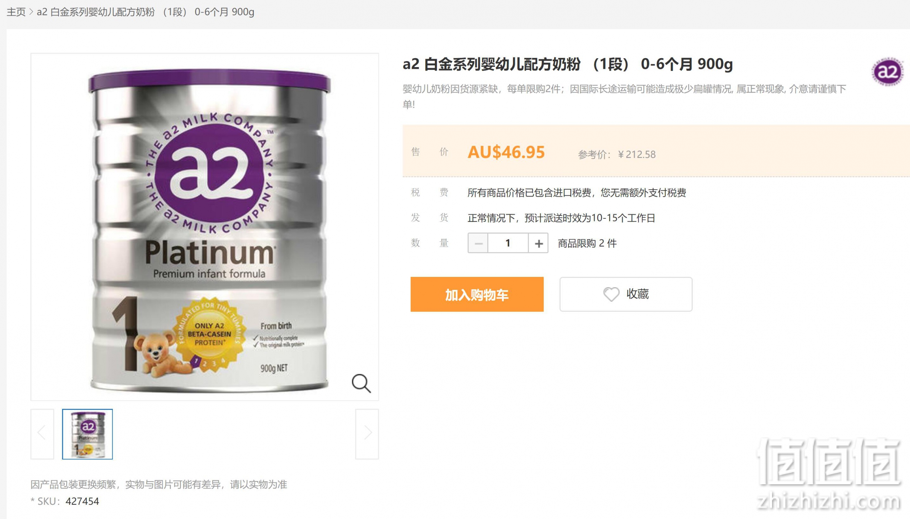
Task: Add product to cart via 加入购物车
Action: pyautogui.click(x=477, y=294)
